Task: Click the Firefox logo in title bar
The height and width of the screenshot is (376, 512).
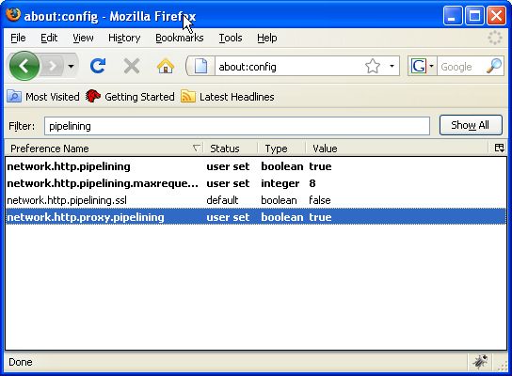Action: point(13,15)
